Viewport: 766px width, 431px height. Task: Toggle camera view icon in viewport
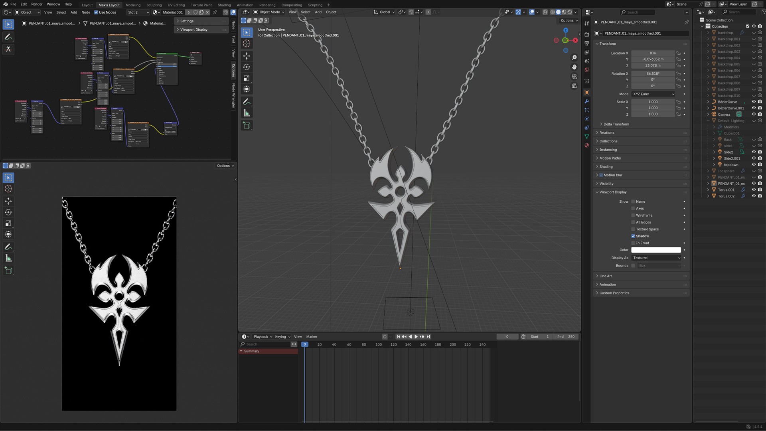click(574, 76)
